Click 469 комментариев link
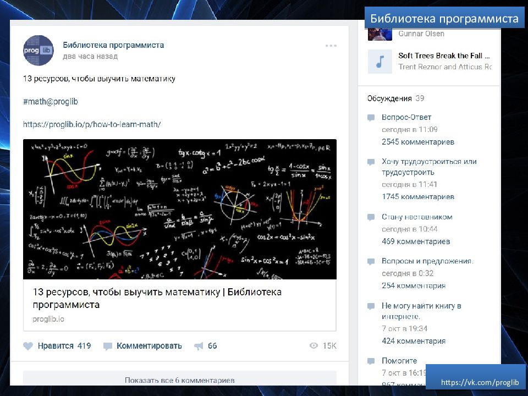The image size is (528, 396). [x=416, y=241]
